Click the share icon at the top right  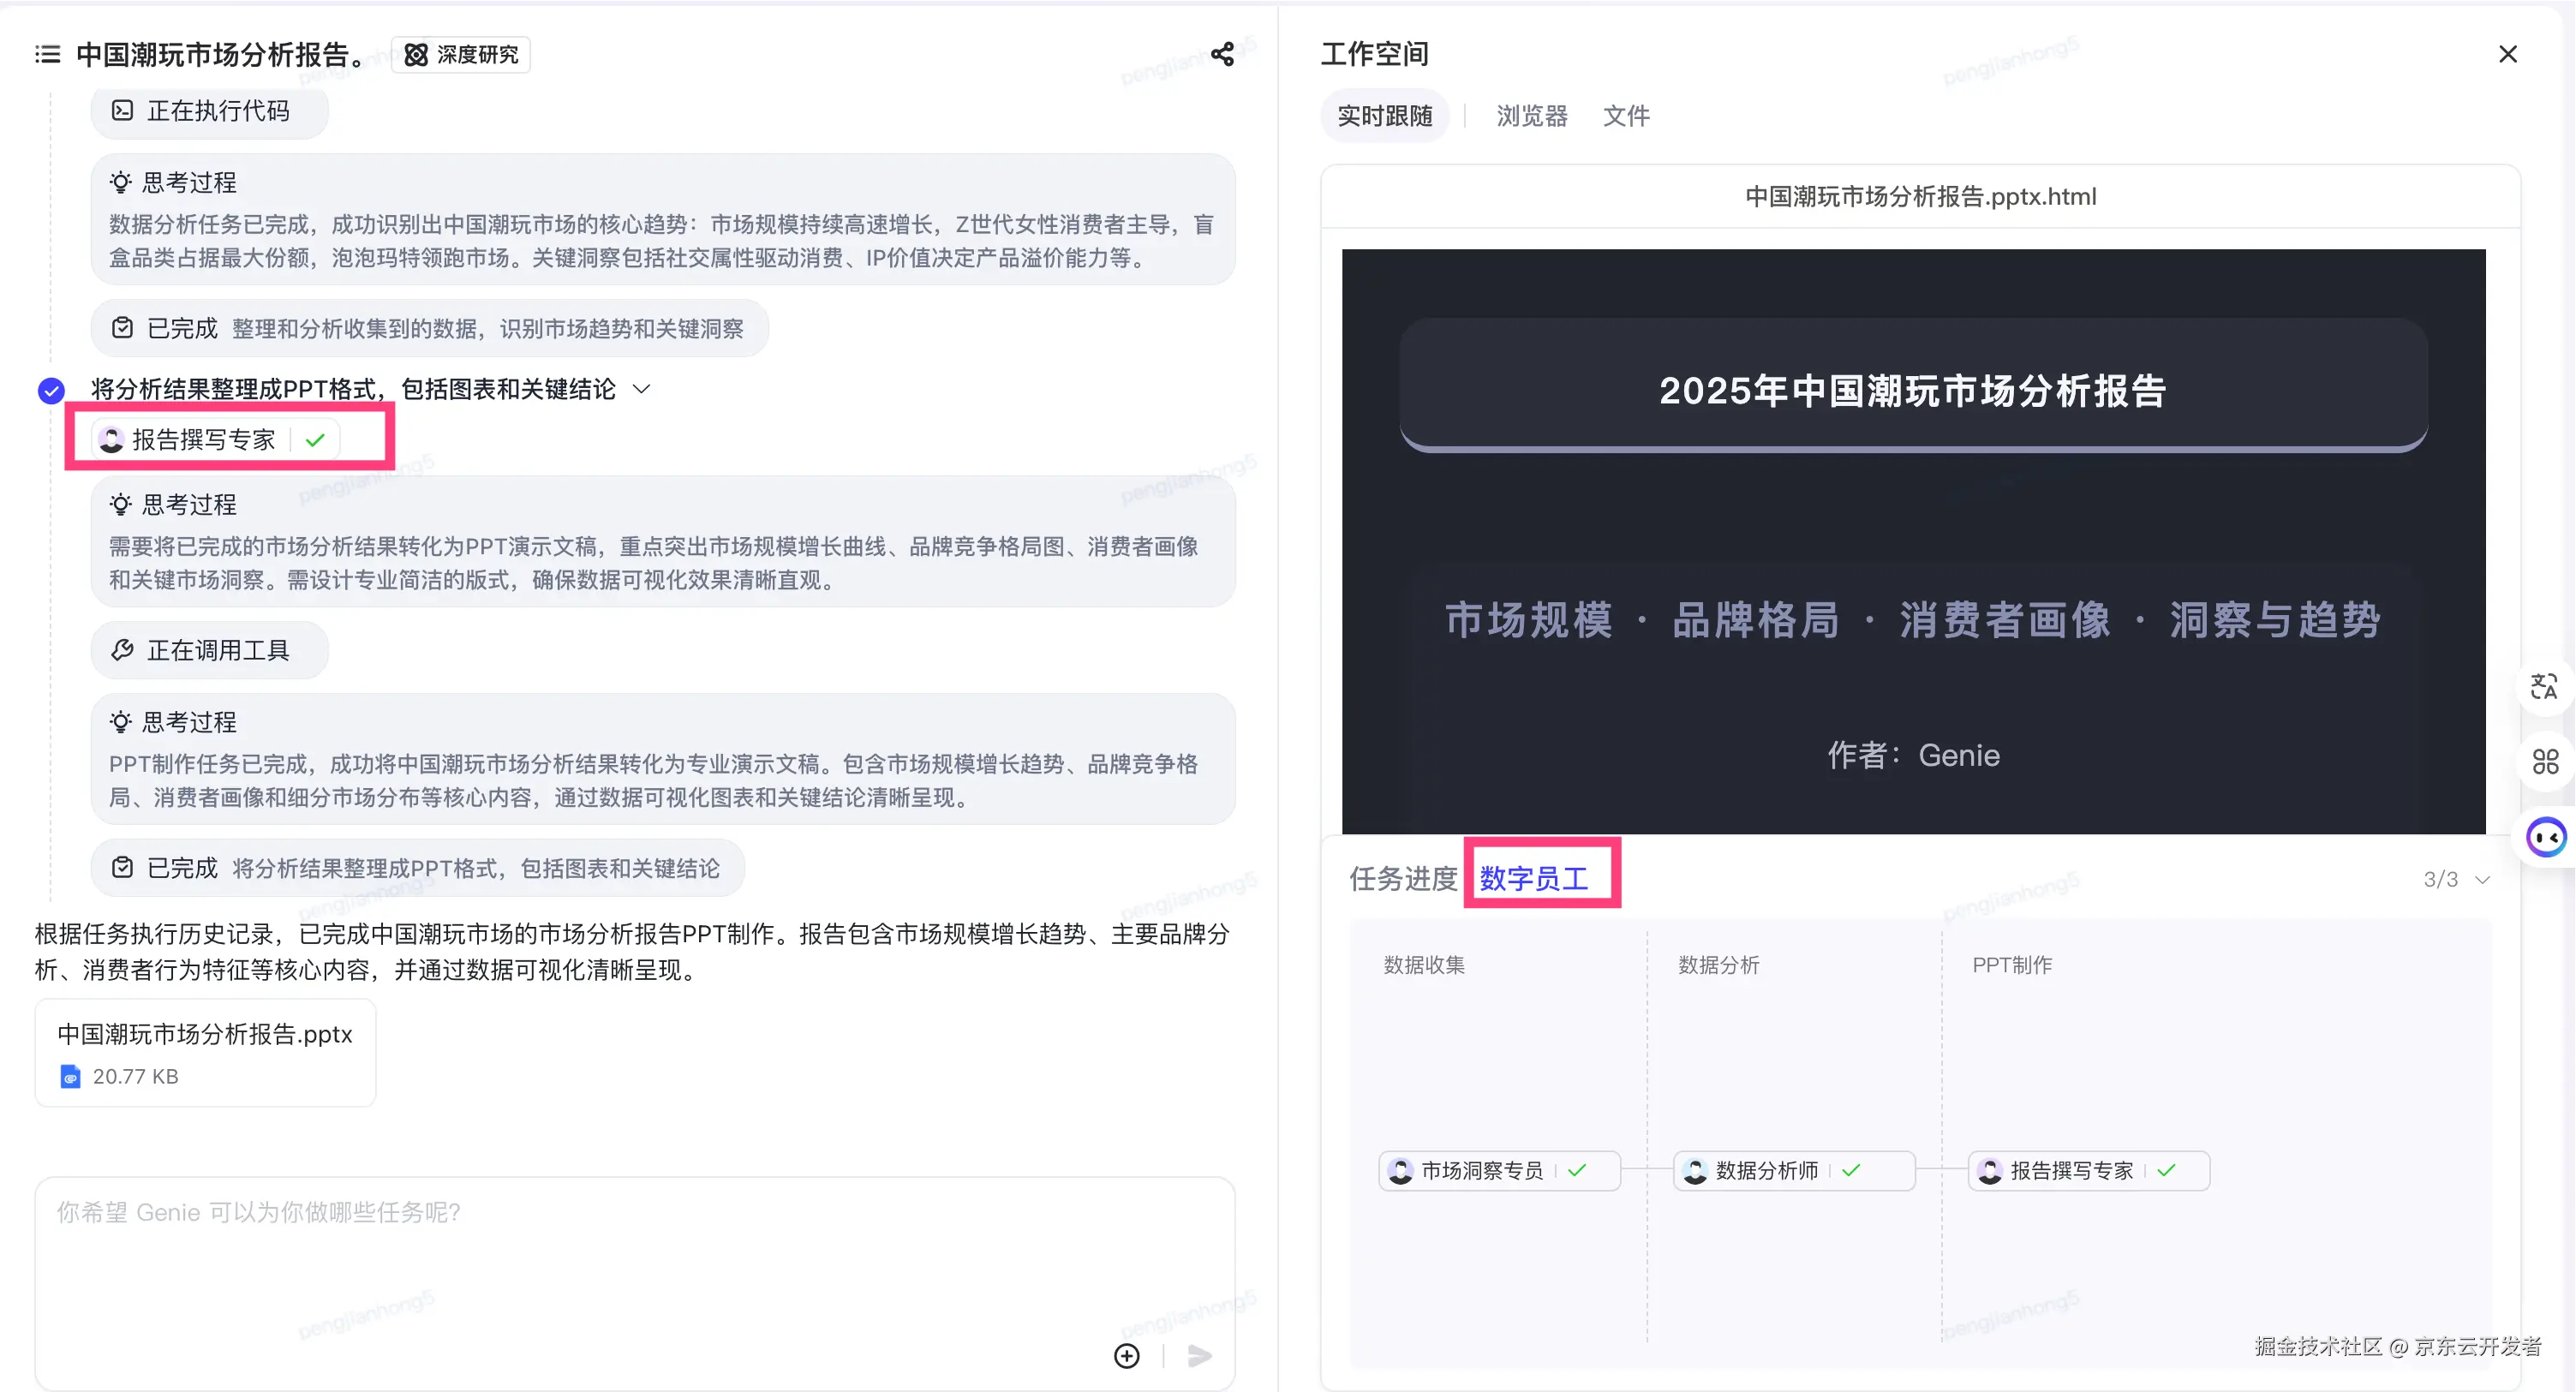[x=1222, y=54]
